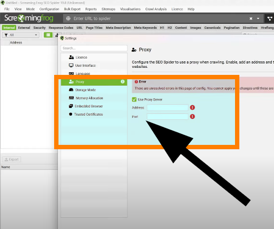The width and height of the screenshot is (274, 229).
Task: Open the View menu
Action: (18, 9)
